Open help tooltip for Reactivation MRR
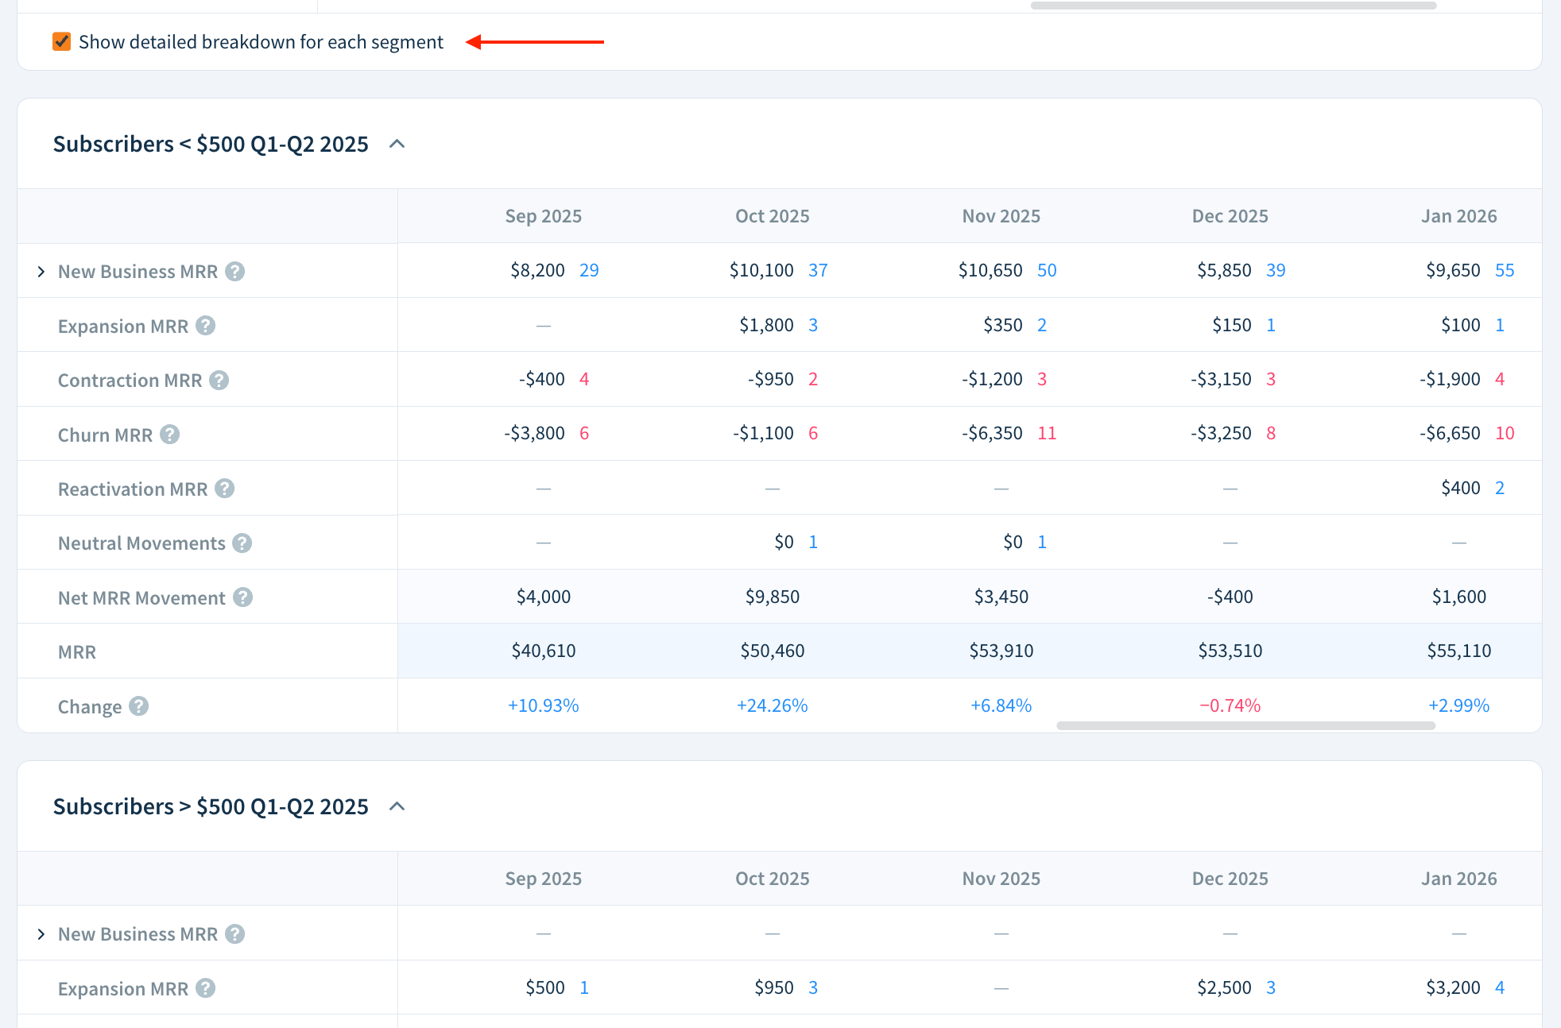The image size is (1561, 1028). point(225,489)
